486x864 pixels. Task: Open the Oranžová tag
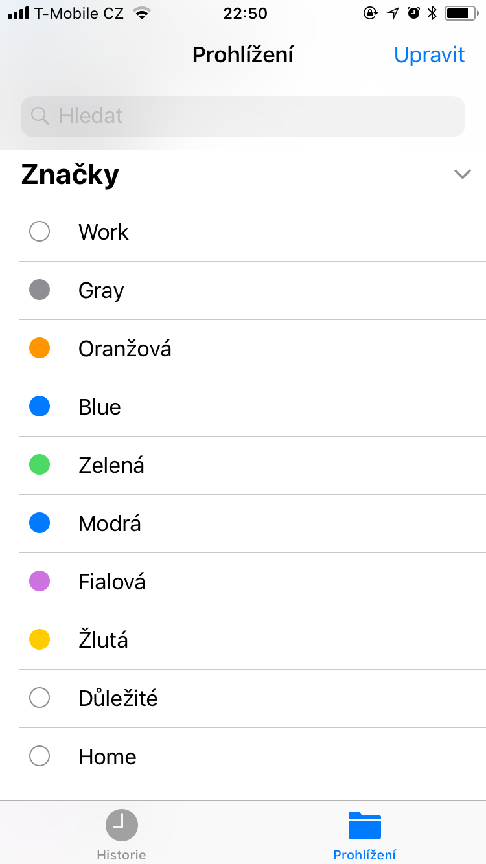click(x=125, y=349)
